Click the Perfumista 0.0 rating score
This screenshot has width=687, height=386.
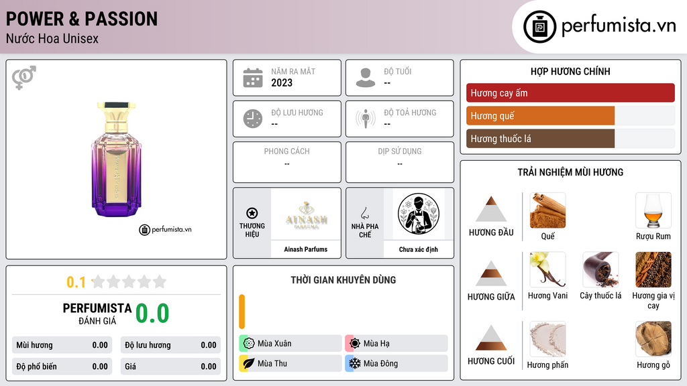(152, 314)
